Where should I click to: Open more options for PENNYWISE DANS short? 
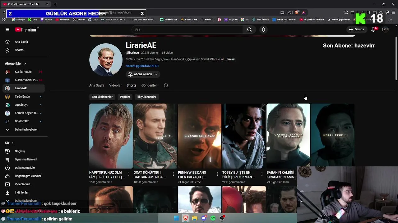(217, 174)
